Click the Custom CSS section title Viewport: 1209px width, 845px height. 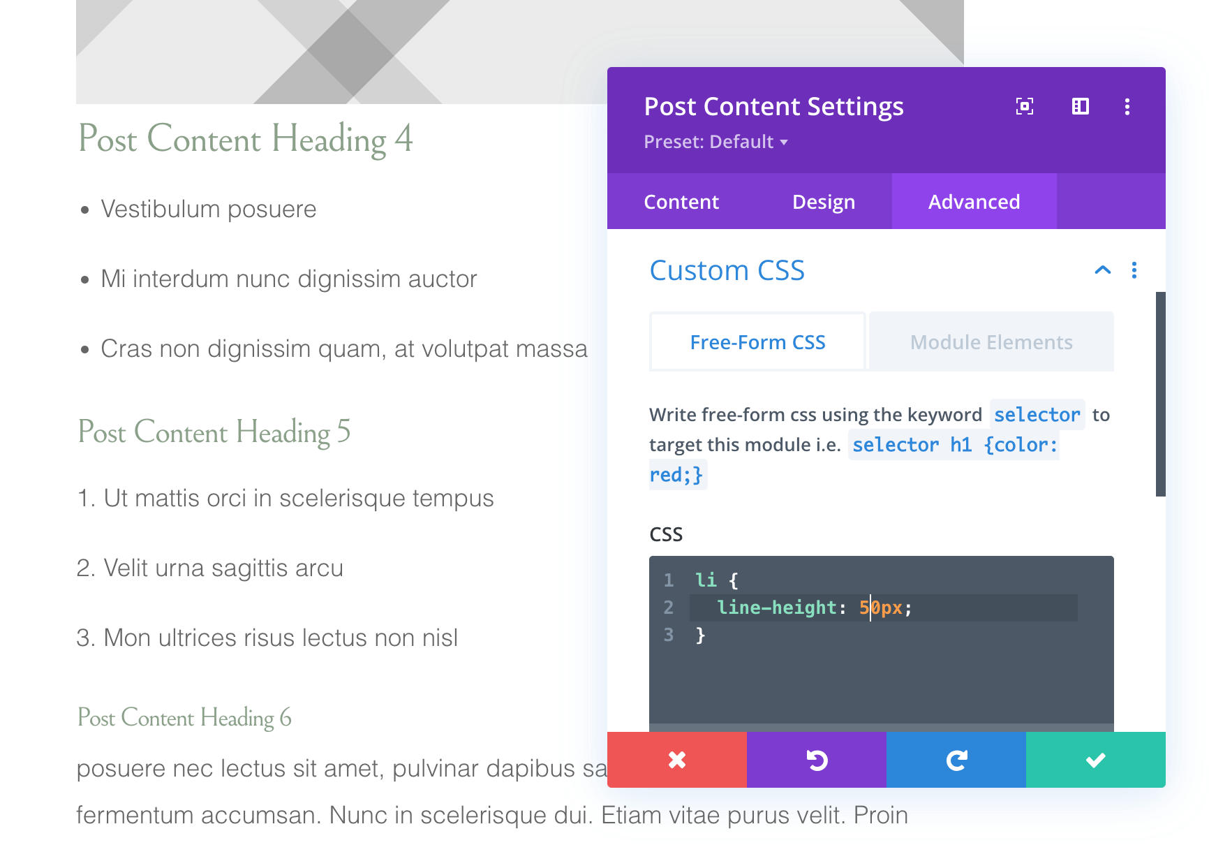coord(727,270)
